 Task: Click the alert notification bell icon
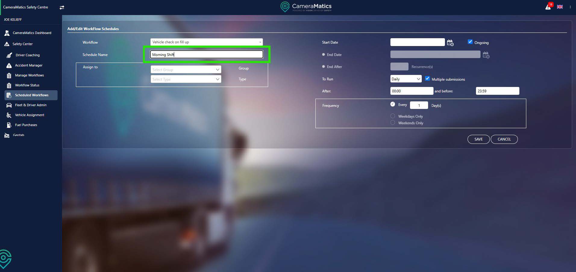(x=548, y=7)
